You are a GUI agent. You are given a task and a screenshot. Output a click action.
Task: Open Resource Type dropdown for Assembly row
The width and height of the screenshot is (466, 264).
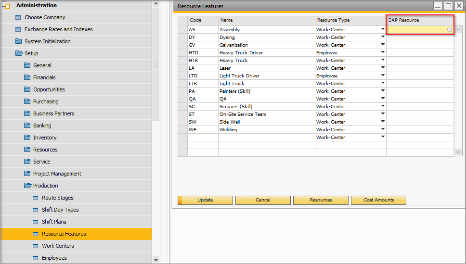point(383,29)
